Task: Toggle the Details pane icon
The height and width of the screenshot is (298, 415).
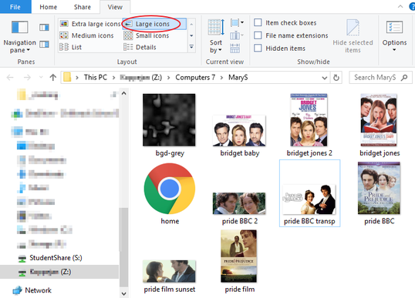Action: 44,44
